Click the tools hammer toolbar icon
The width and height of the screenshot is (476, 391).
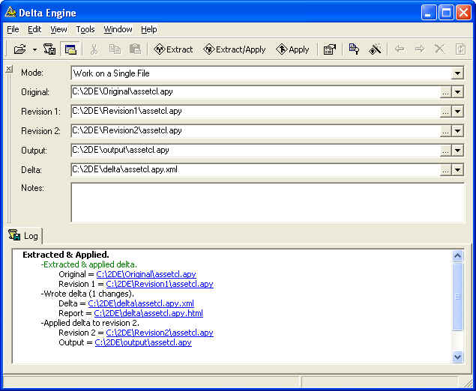pos(375,49)
